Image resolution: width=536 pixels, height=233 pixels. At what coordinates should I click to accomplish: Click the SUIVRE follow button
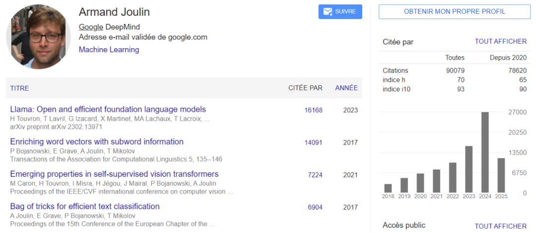340,12
